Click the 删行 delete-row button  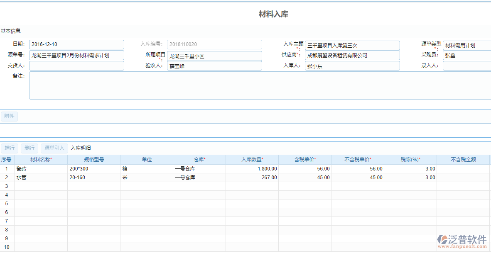pos(29,148)
